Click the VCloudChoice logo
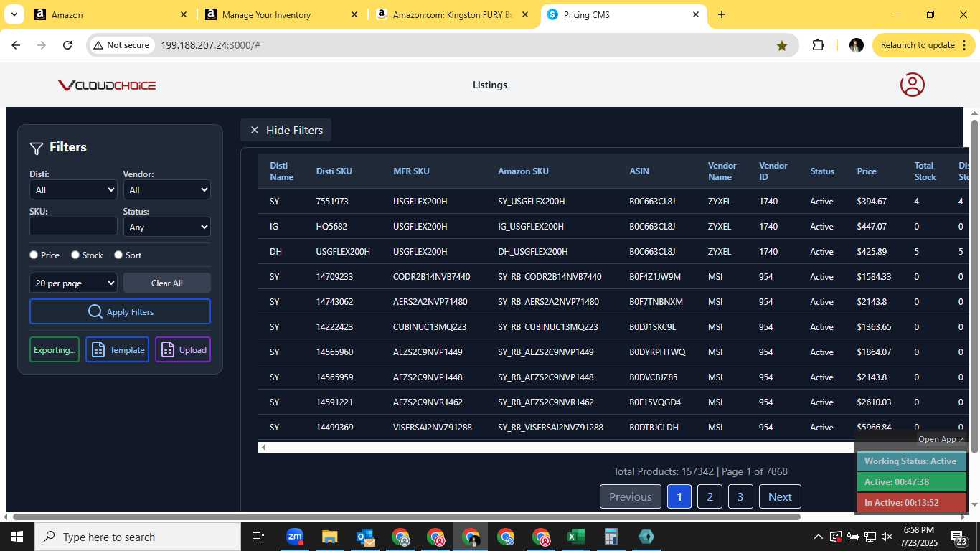Screen dimensions: 980x551 [107, 85]
